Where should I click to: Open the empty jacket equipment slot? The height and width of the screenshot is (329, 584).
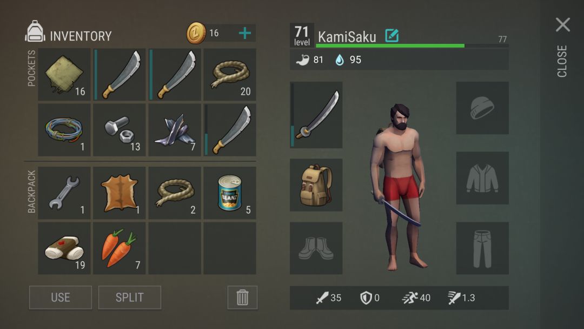482,177
